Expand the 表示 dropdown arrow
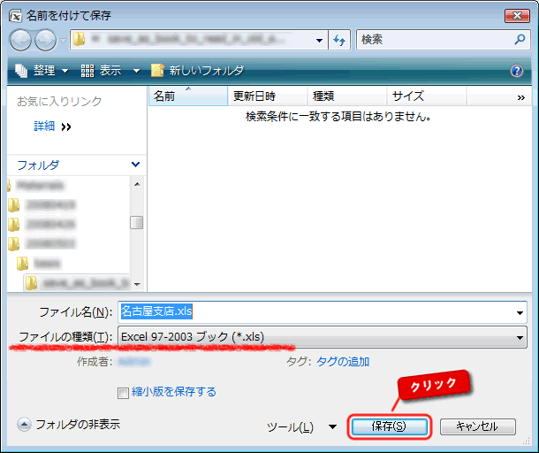The height and width of the screenshot is (453, 539). pos(136,71)
